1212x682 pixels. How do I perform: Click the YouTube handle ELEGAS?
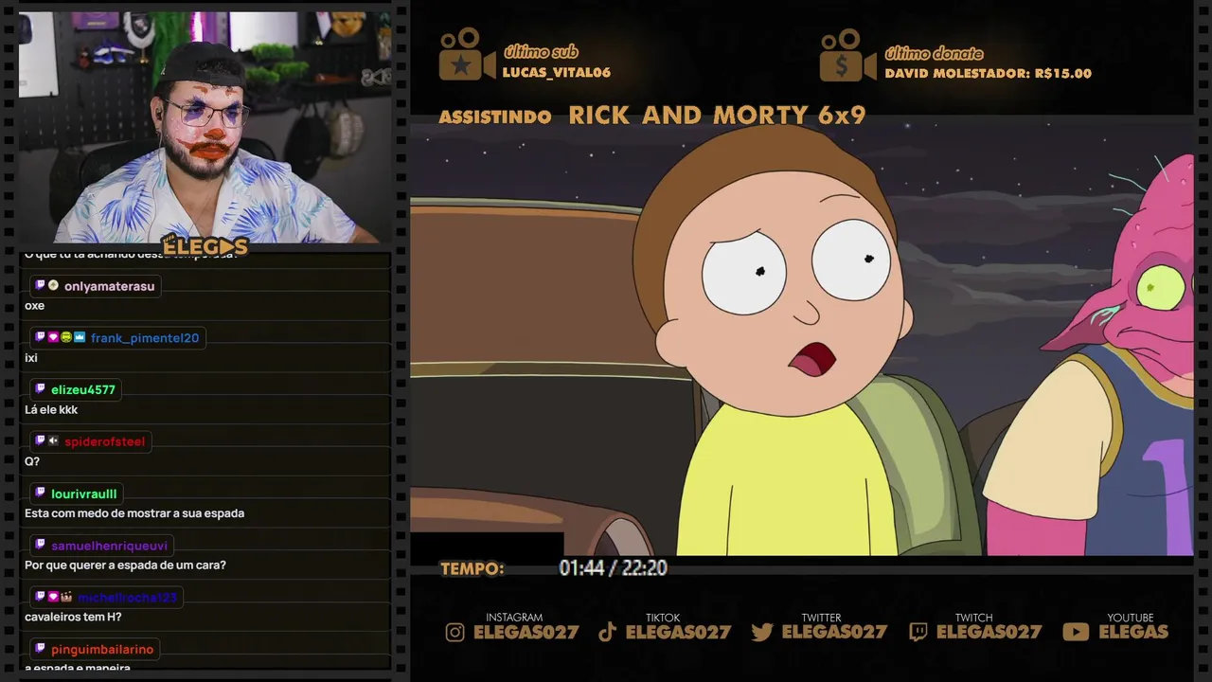[x=1133, y=632]
